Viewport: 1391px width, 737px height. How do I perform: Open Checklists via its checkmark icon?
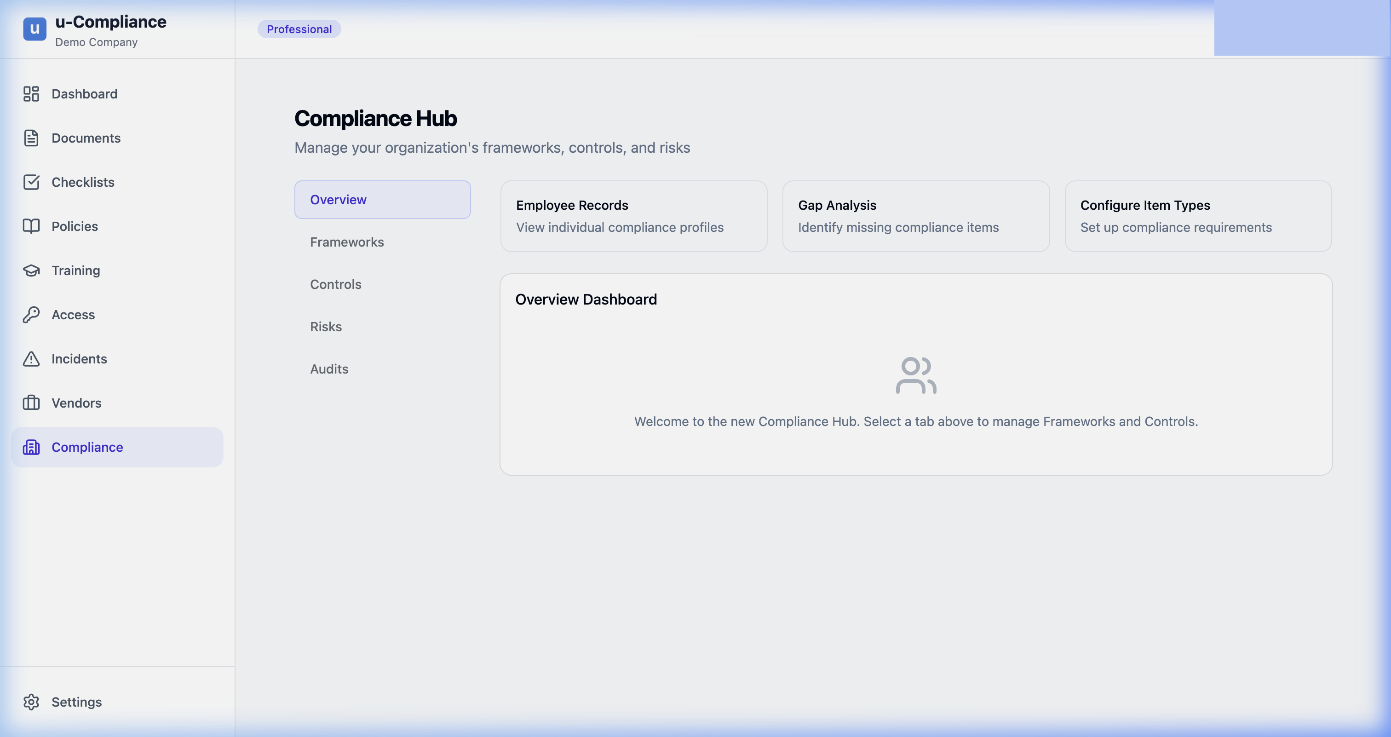31,182
